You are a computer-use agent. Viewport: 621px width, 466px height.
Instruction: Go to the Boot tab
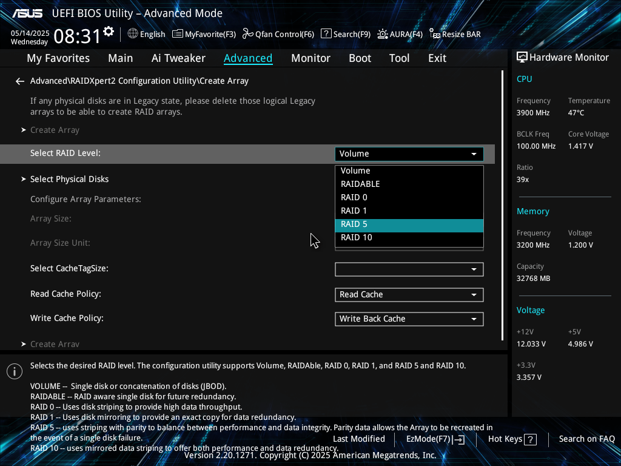pos(360,58)
